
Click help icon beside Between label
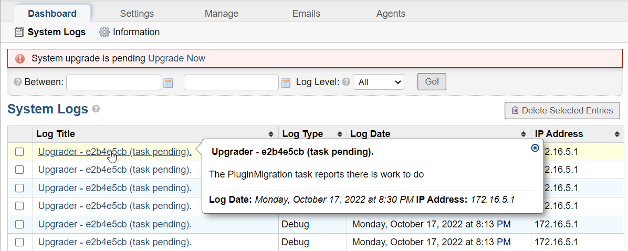click(x=17, y=82)
